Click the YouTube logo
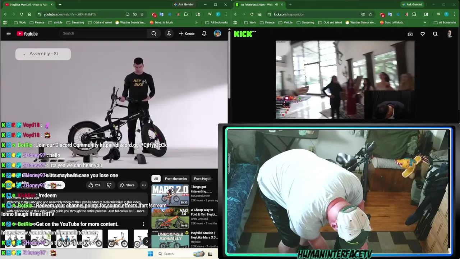 coord(27,33)
